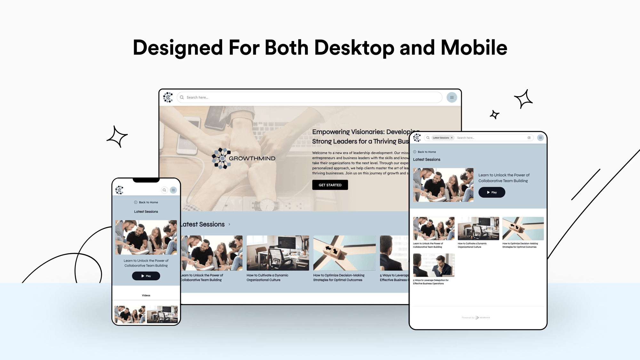Click the GrowthMind logo on tablet view
This screenshot has height=360, width=640.
tap(418, 138)
